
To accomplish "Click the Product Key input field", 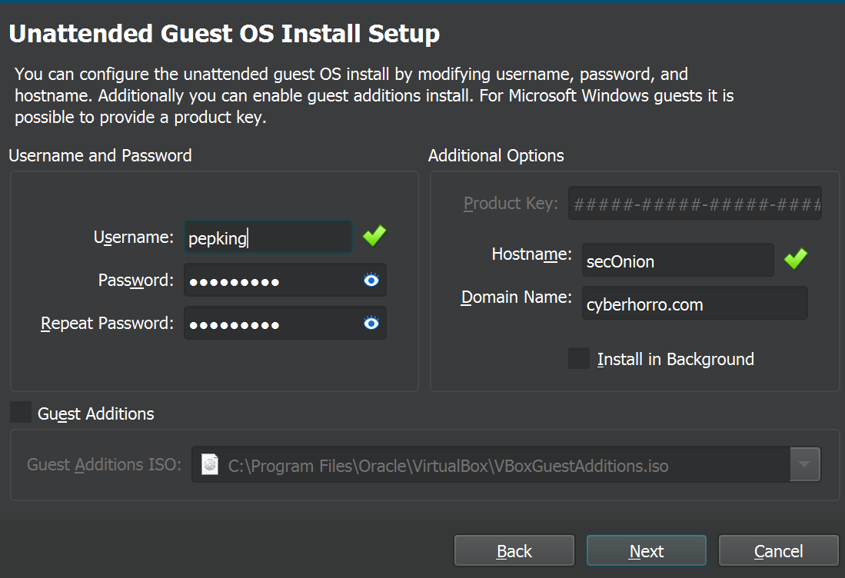I will point(694,204).
